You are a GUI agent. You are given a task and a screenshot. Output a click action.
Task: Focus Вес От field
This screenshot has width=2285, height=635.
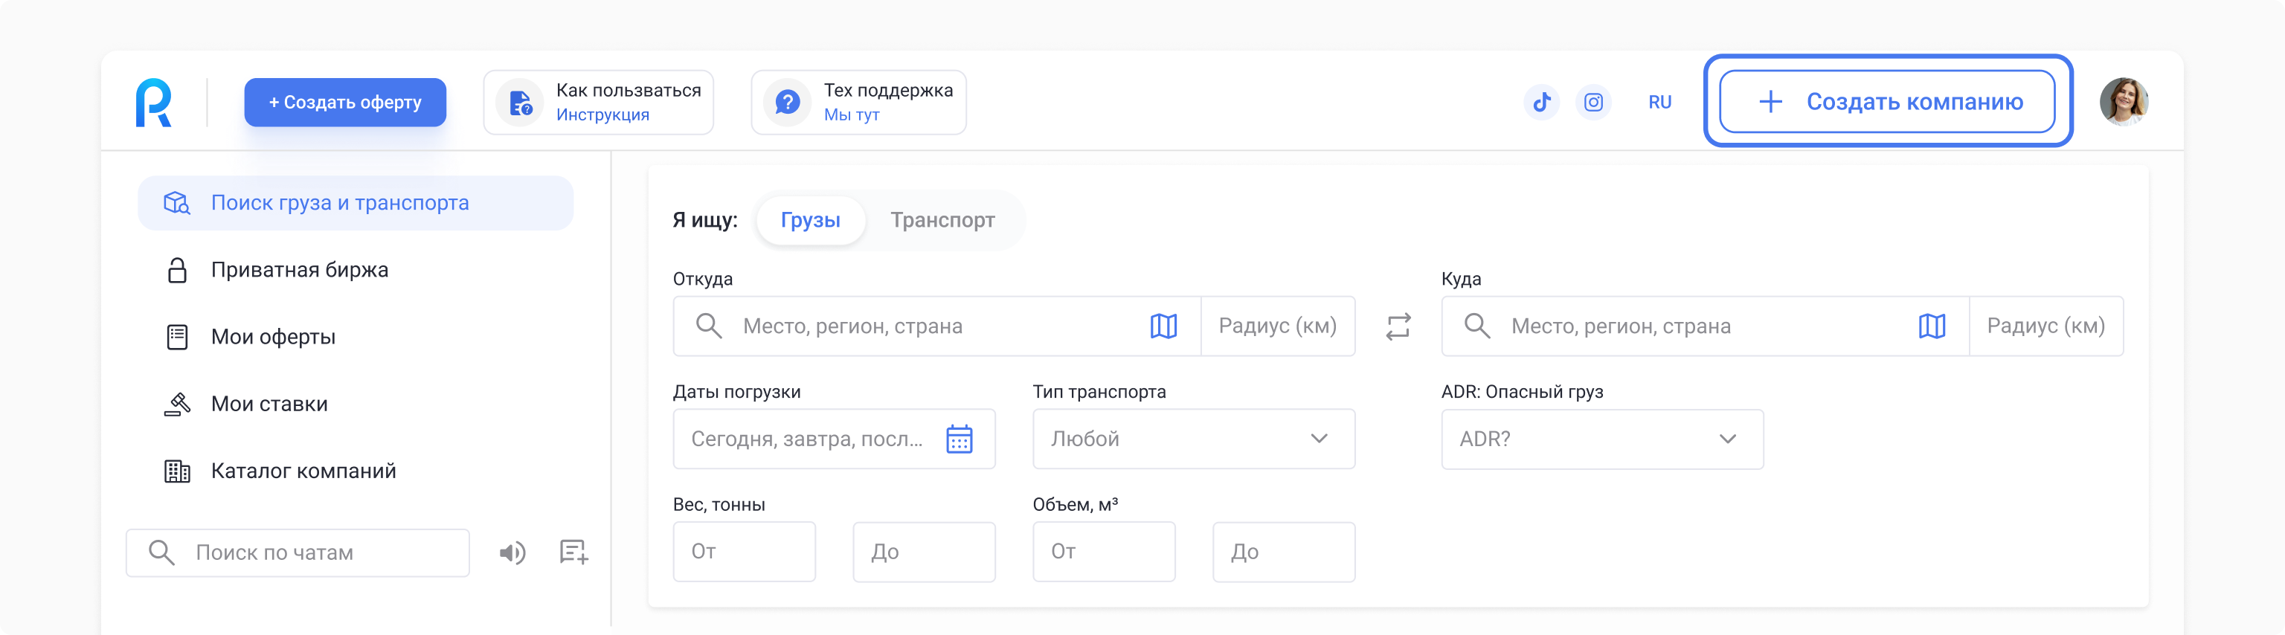[745, 552]
